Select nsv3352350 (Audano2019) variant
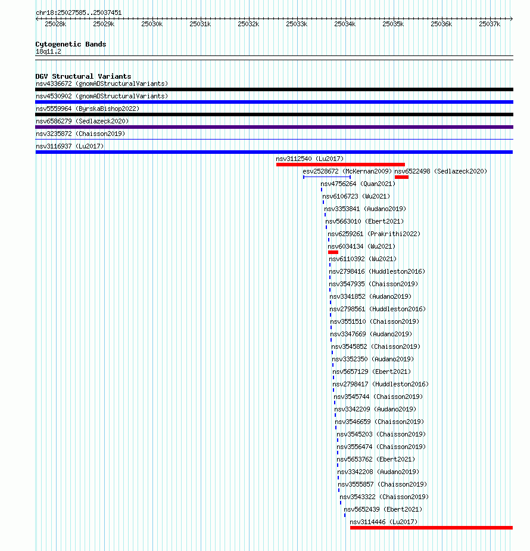 [373, 359]
